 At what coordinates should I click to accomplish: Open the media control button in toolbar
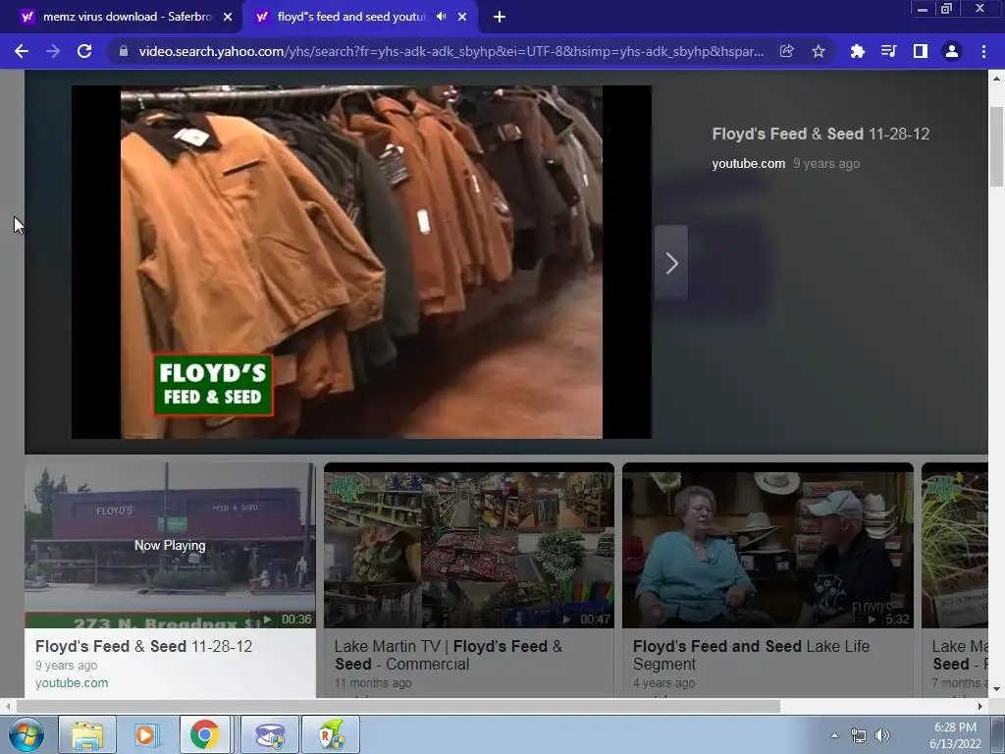click(888, 51)
